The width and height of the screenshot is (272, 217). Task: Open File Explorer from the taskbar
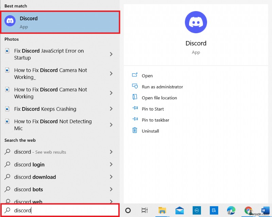[x=162, y=210]
